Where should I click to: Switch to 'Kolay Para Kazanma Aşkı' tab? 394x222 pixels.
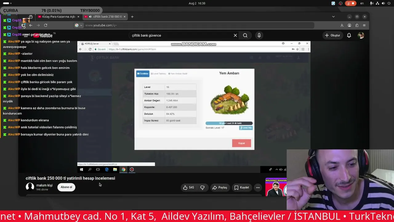click(x=59, y=17)
